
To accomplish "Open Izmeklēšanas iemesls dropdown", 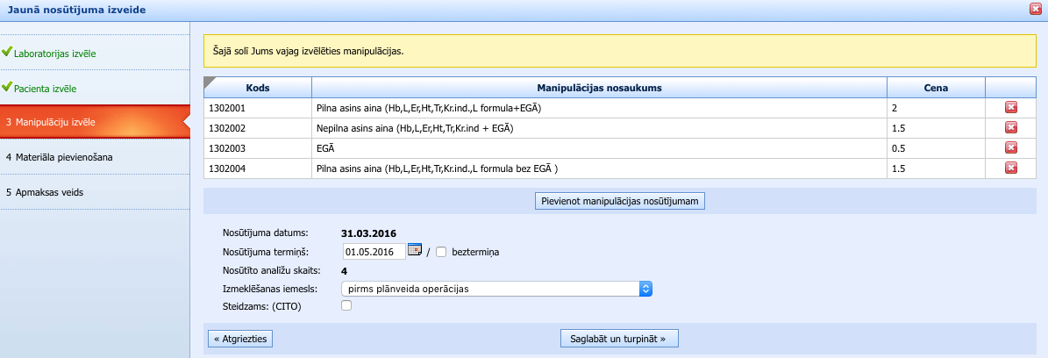I will tap(497, 288).
